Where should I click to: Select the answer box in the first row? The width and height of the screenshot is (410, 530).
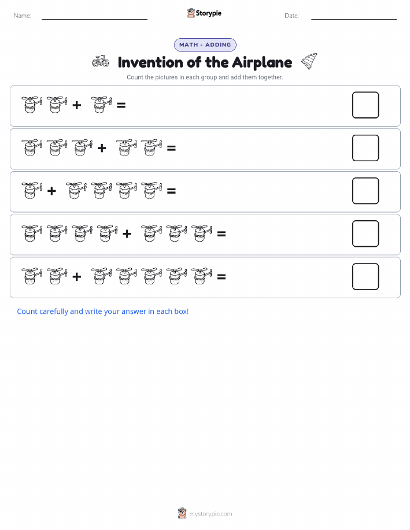click(365, 105)
